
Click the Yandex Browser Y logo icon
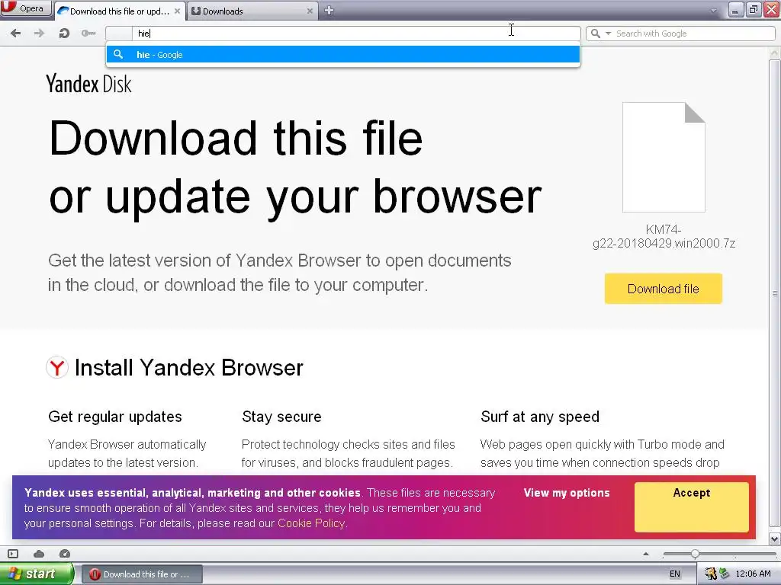point(56,368)
